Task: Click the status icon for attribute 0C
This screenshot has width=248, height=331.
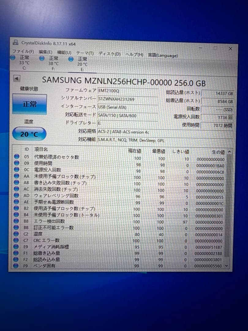Action: (17, 169)
